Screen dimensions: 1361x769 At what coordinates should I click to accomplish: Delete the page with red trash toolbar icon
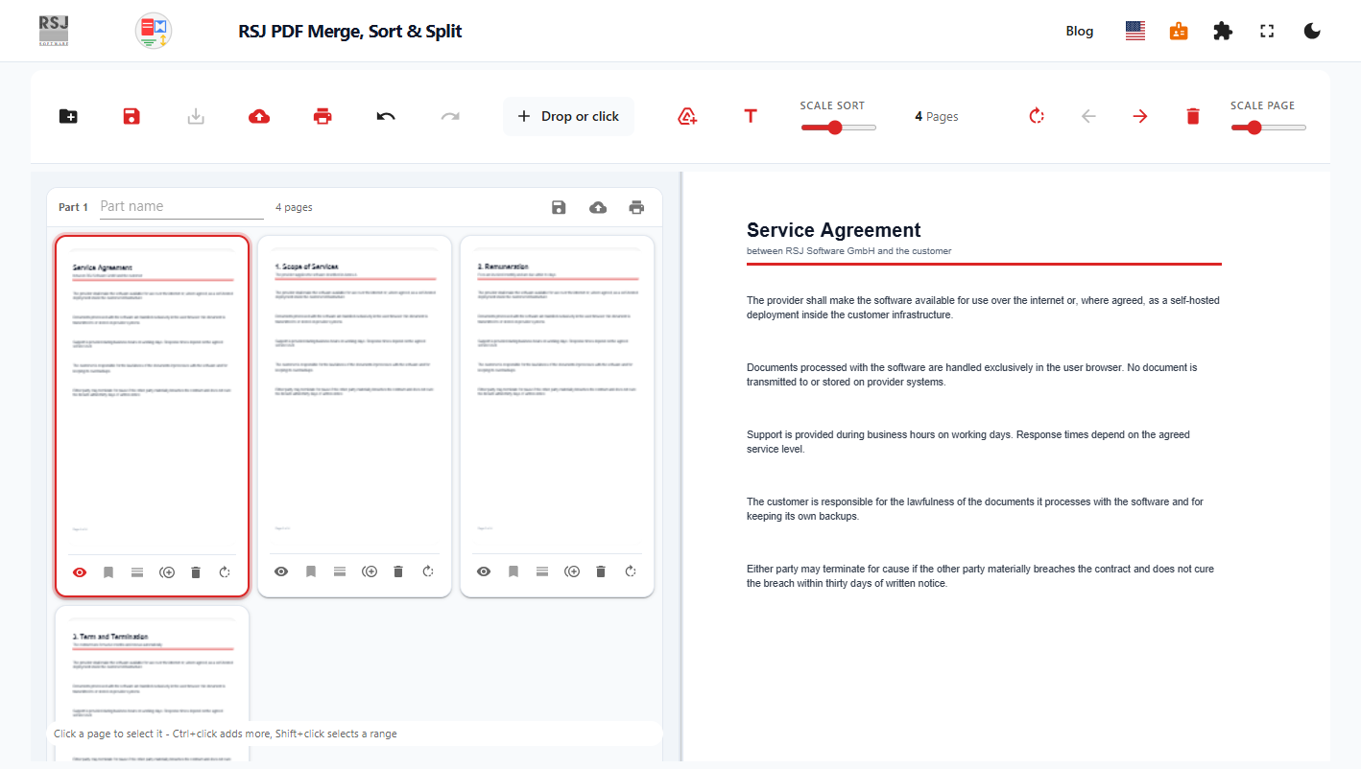tap(1193, 116)
